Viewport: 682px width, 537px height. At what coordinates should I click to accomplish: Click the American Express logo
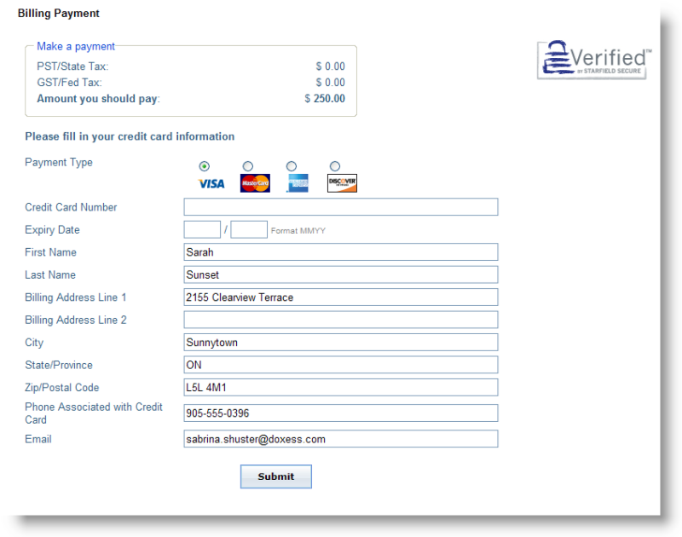[298, 183]
